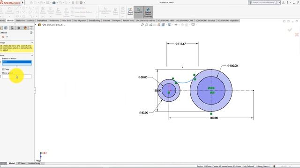Switch to Motion Study 1 tab
The height and width of the screenshot is (168, 300).
pyautogui.click(x=35, y=163)
